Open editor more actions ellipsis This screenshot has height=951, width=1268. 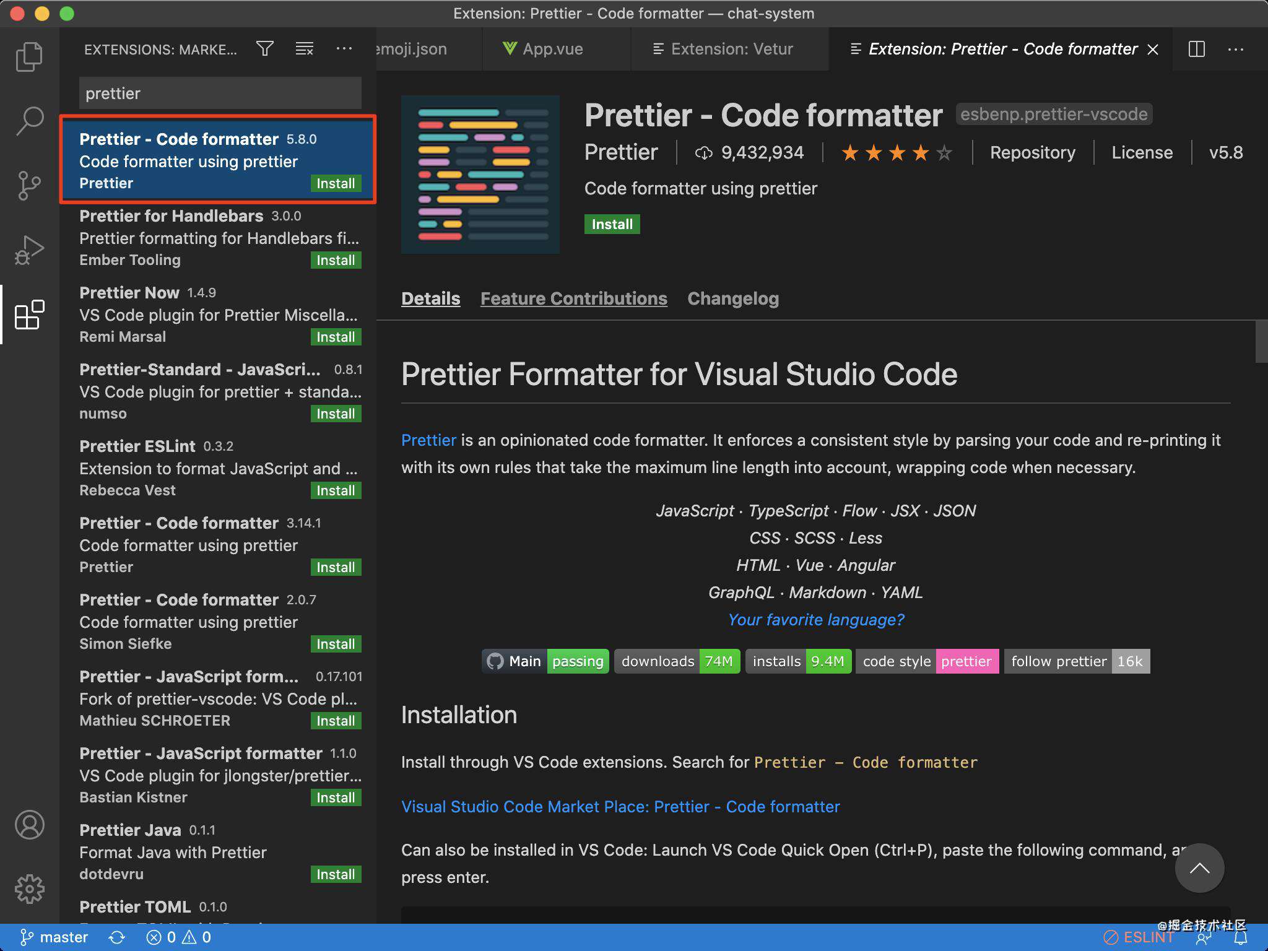pyautogui.click(x=1236, y=49)
